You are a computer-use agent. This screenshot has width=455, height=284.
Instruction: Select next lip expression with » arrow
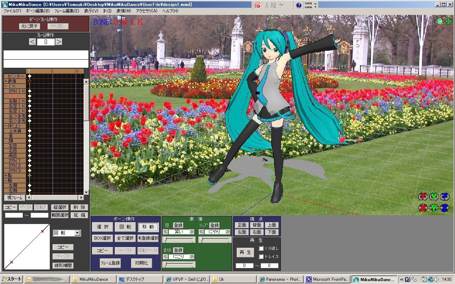coord(228,232)
